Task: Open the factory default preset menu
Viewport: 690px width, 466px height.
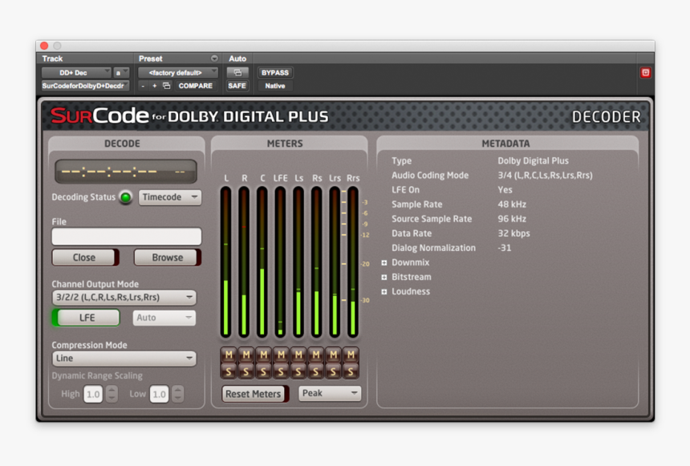Action: point(178,73)
